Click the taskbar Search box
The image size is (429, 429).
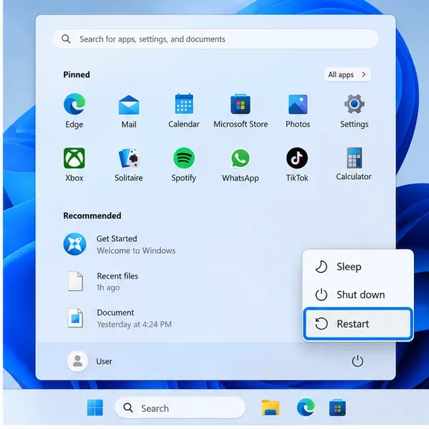(x=180, y=408)
